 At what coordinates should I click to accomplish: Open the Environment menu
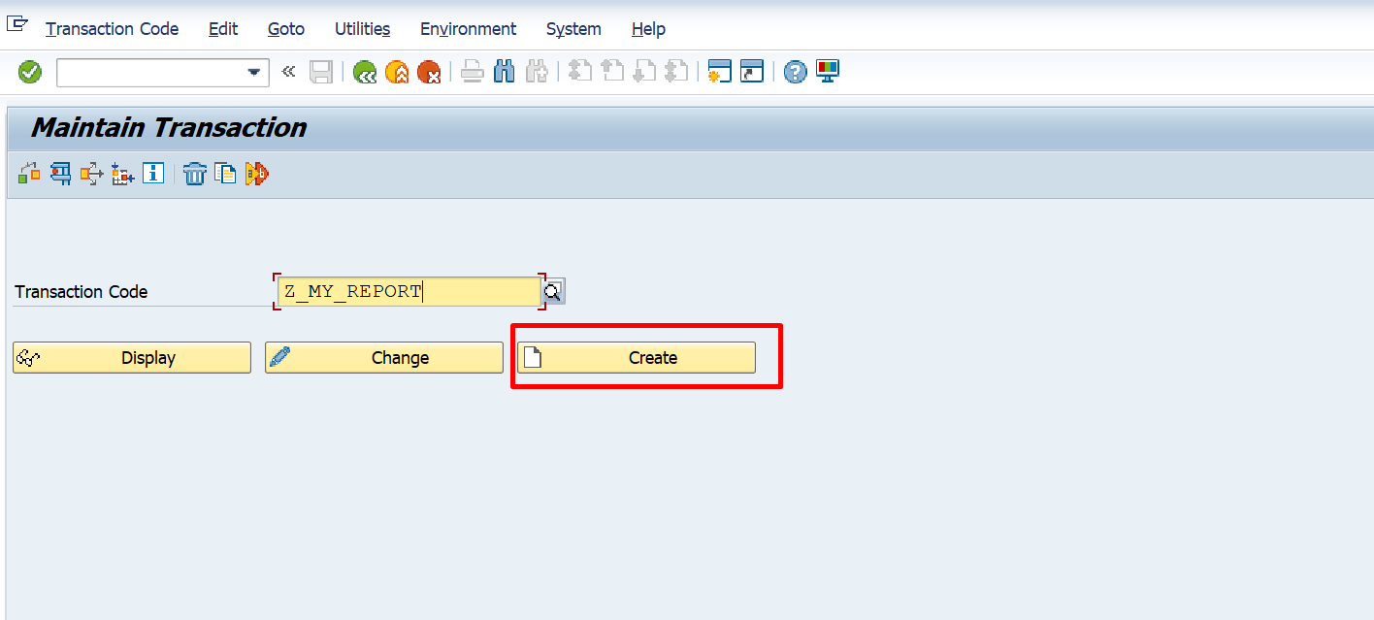468,29
